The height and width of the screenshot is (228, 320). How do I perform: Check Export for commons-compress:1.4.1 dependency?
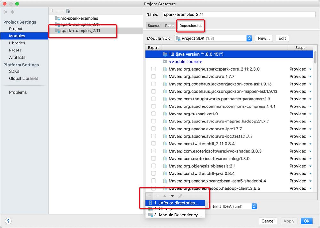pyautogui.click(x=154, y=106)
